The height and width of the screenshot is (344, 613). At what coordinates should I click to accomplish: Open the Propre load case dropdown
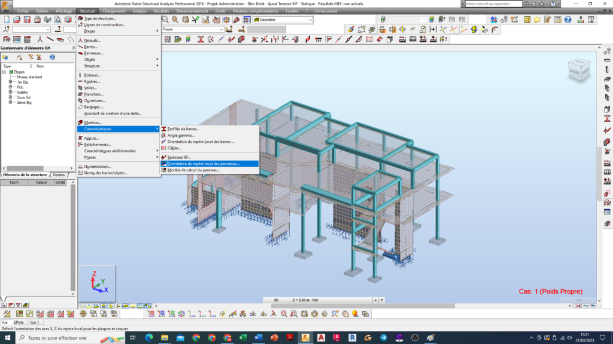(221, 28)
